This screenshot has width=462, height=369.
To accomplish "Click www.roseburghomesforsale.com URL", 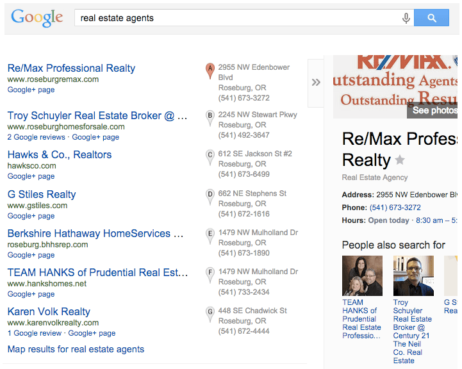I will (66, 127).
